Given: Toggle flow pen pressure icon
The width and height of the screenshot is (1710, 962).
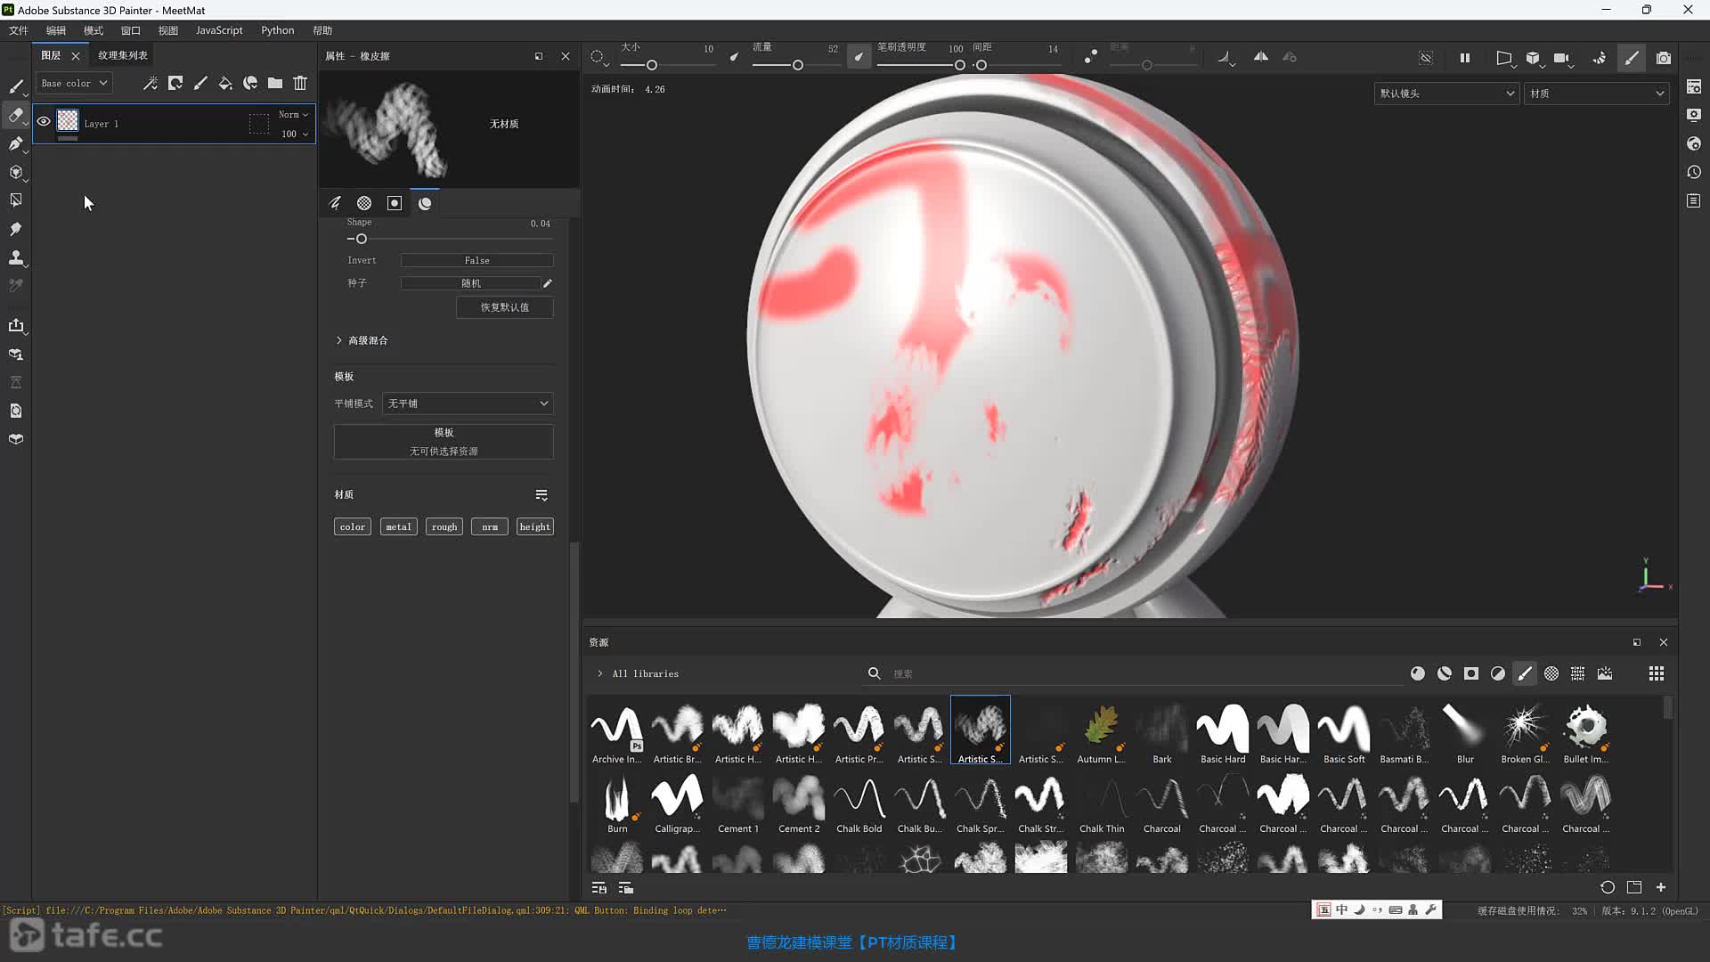Looking at the screenshot, I should 859,57.
